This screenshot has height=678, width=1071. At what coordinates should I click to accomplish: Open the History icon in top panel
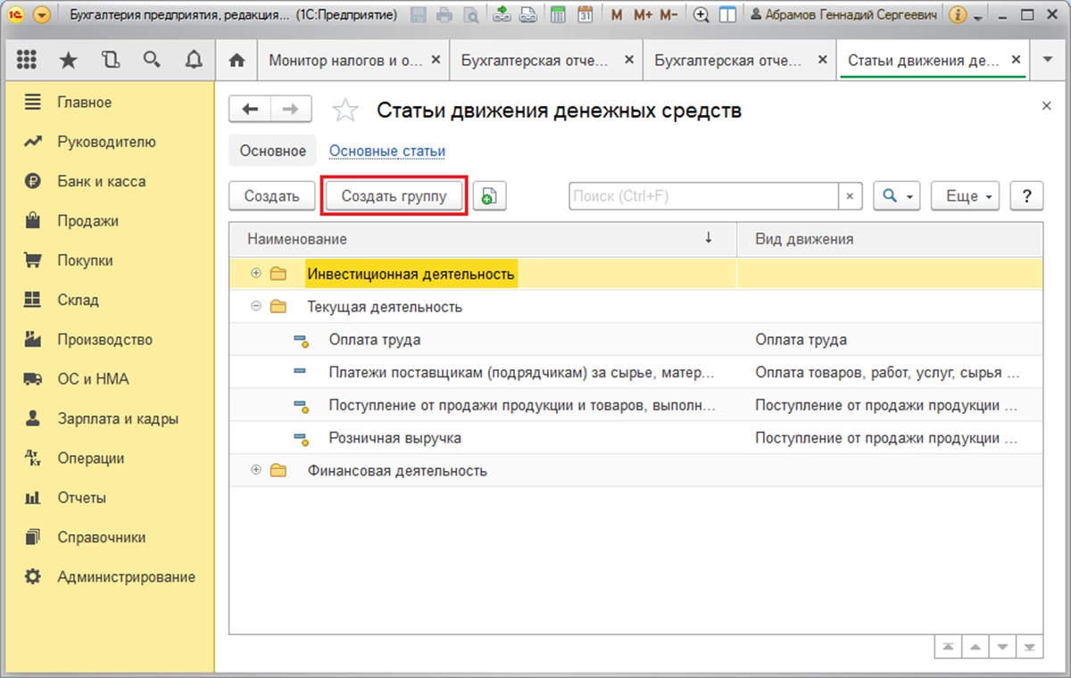(x=110, y=60)
